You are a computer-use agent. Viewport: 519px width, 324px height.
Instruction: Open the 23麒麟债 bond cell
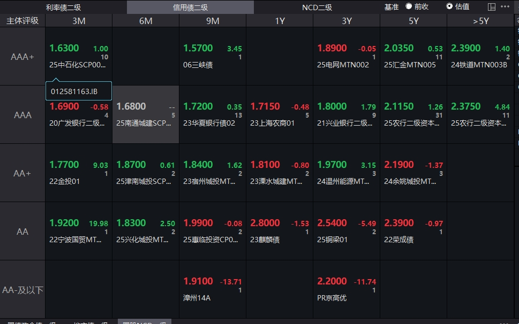[x=280, y=232]
